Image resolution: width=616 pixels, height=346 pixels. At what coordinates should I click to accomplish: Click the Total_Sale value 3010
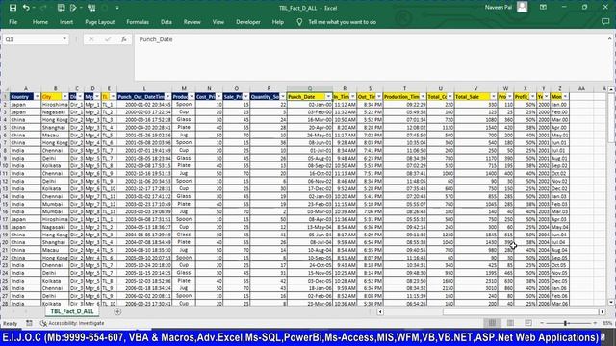[475, 288]
